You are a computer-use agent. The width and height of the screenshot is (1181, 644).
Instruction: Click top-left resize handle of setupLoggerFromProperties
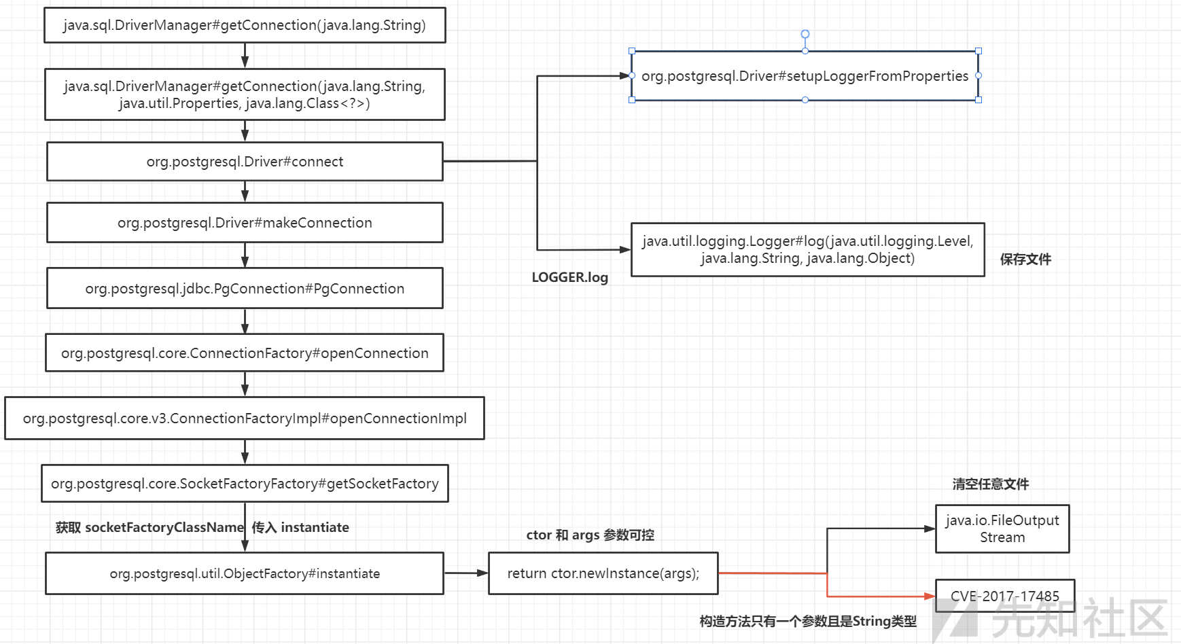pyautogui.click(x=632, y=51)
